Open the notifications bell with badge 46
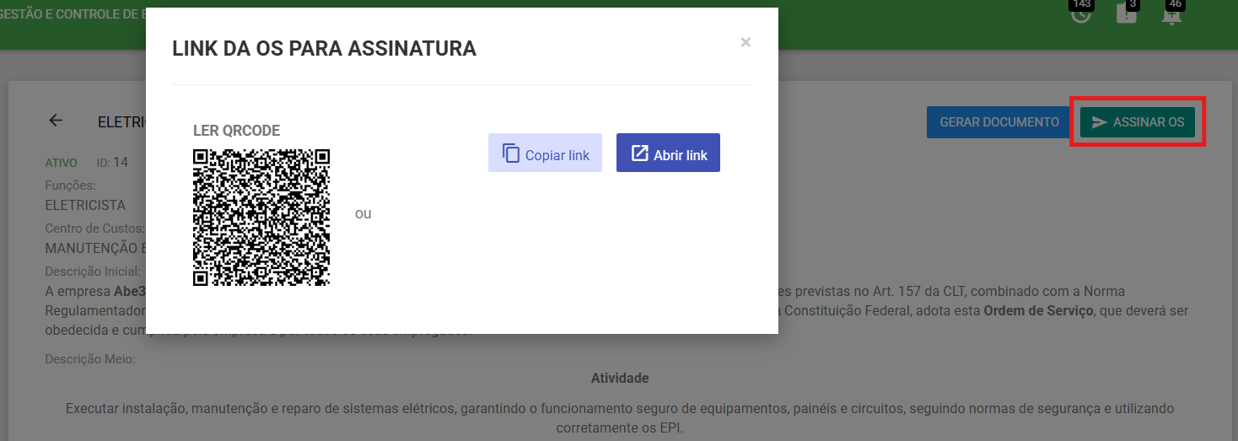 point(1172,13)
